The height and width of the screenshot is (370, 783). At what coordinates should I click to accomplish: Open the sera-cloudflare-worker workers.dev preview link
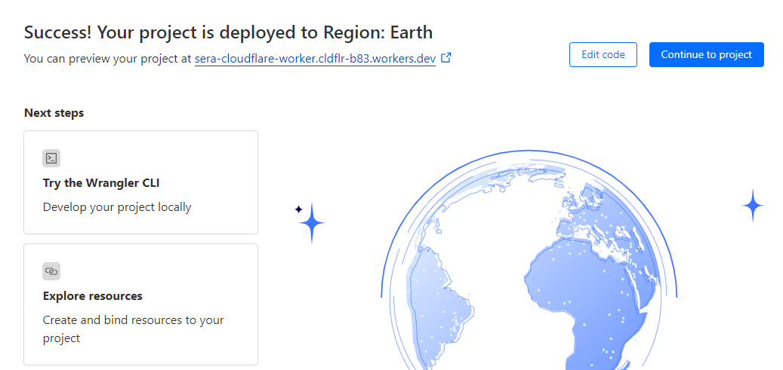tap(315, 58)
